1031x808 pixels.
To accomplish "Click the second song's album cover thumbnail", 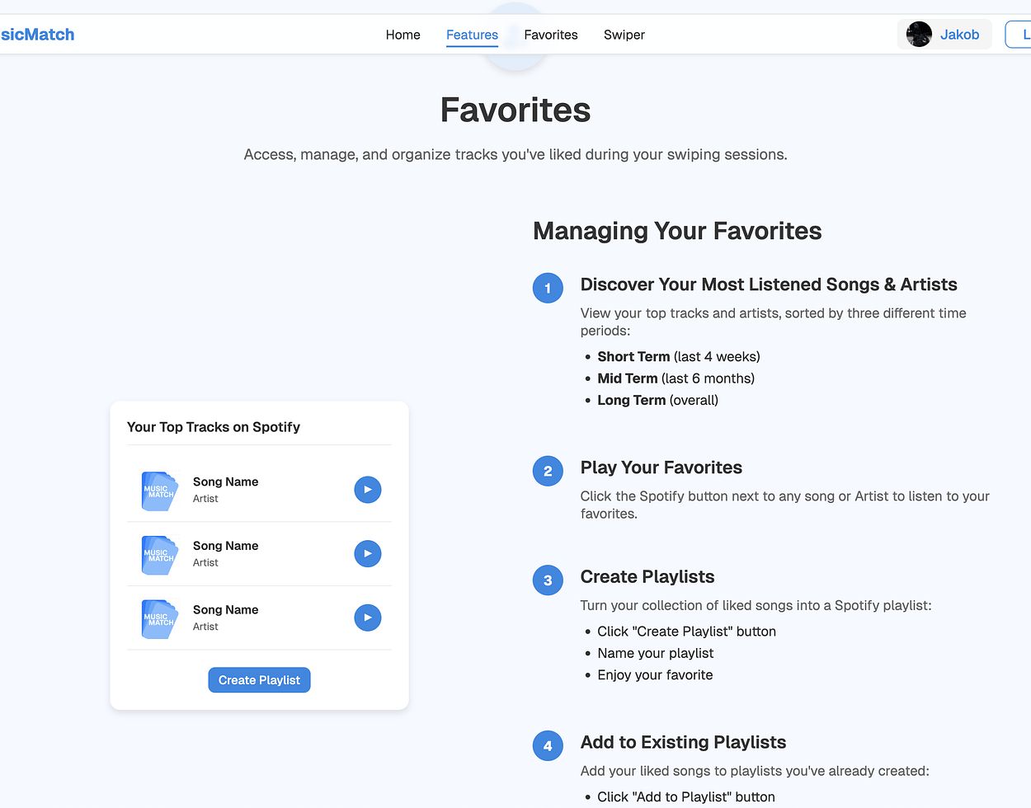I will point(160,554).
